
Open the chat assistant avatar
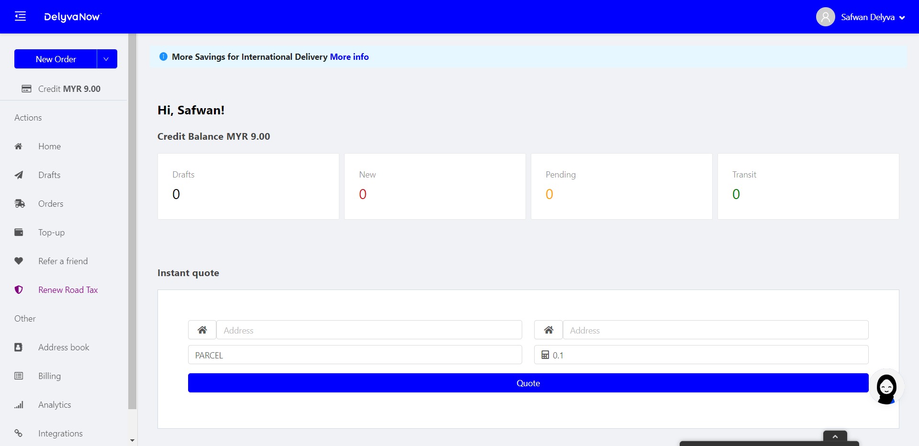click(x=886, y=387)
